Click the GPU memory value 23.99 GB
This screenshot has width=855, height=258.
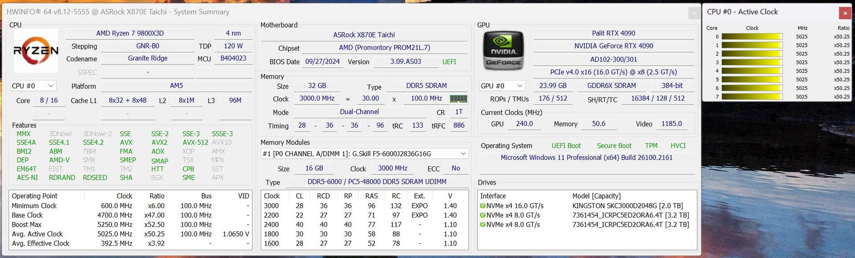pyautogui.click(x=553, y=86)
